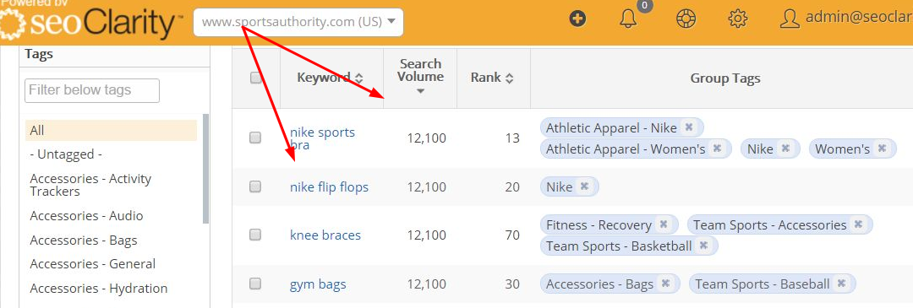Open the notifications bell icon
The image size is (913, 308).
coord(628,20)
